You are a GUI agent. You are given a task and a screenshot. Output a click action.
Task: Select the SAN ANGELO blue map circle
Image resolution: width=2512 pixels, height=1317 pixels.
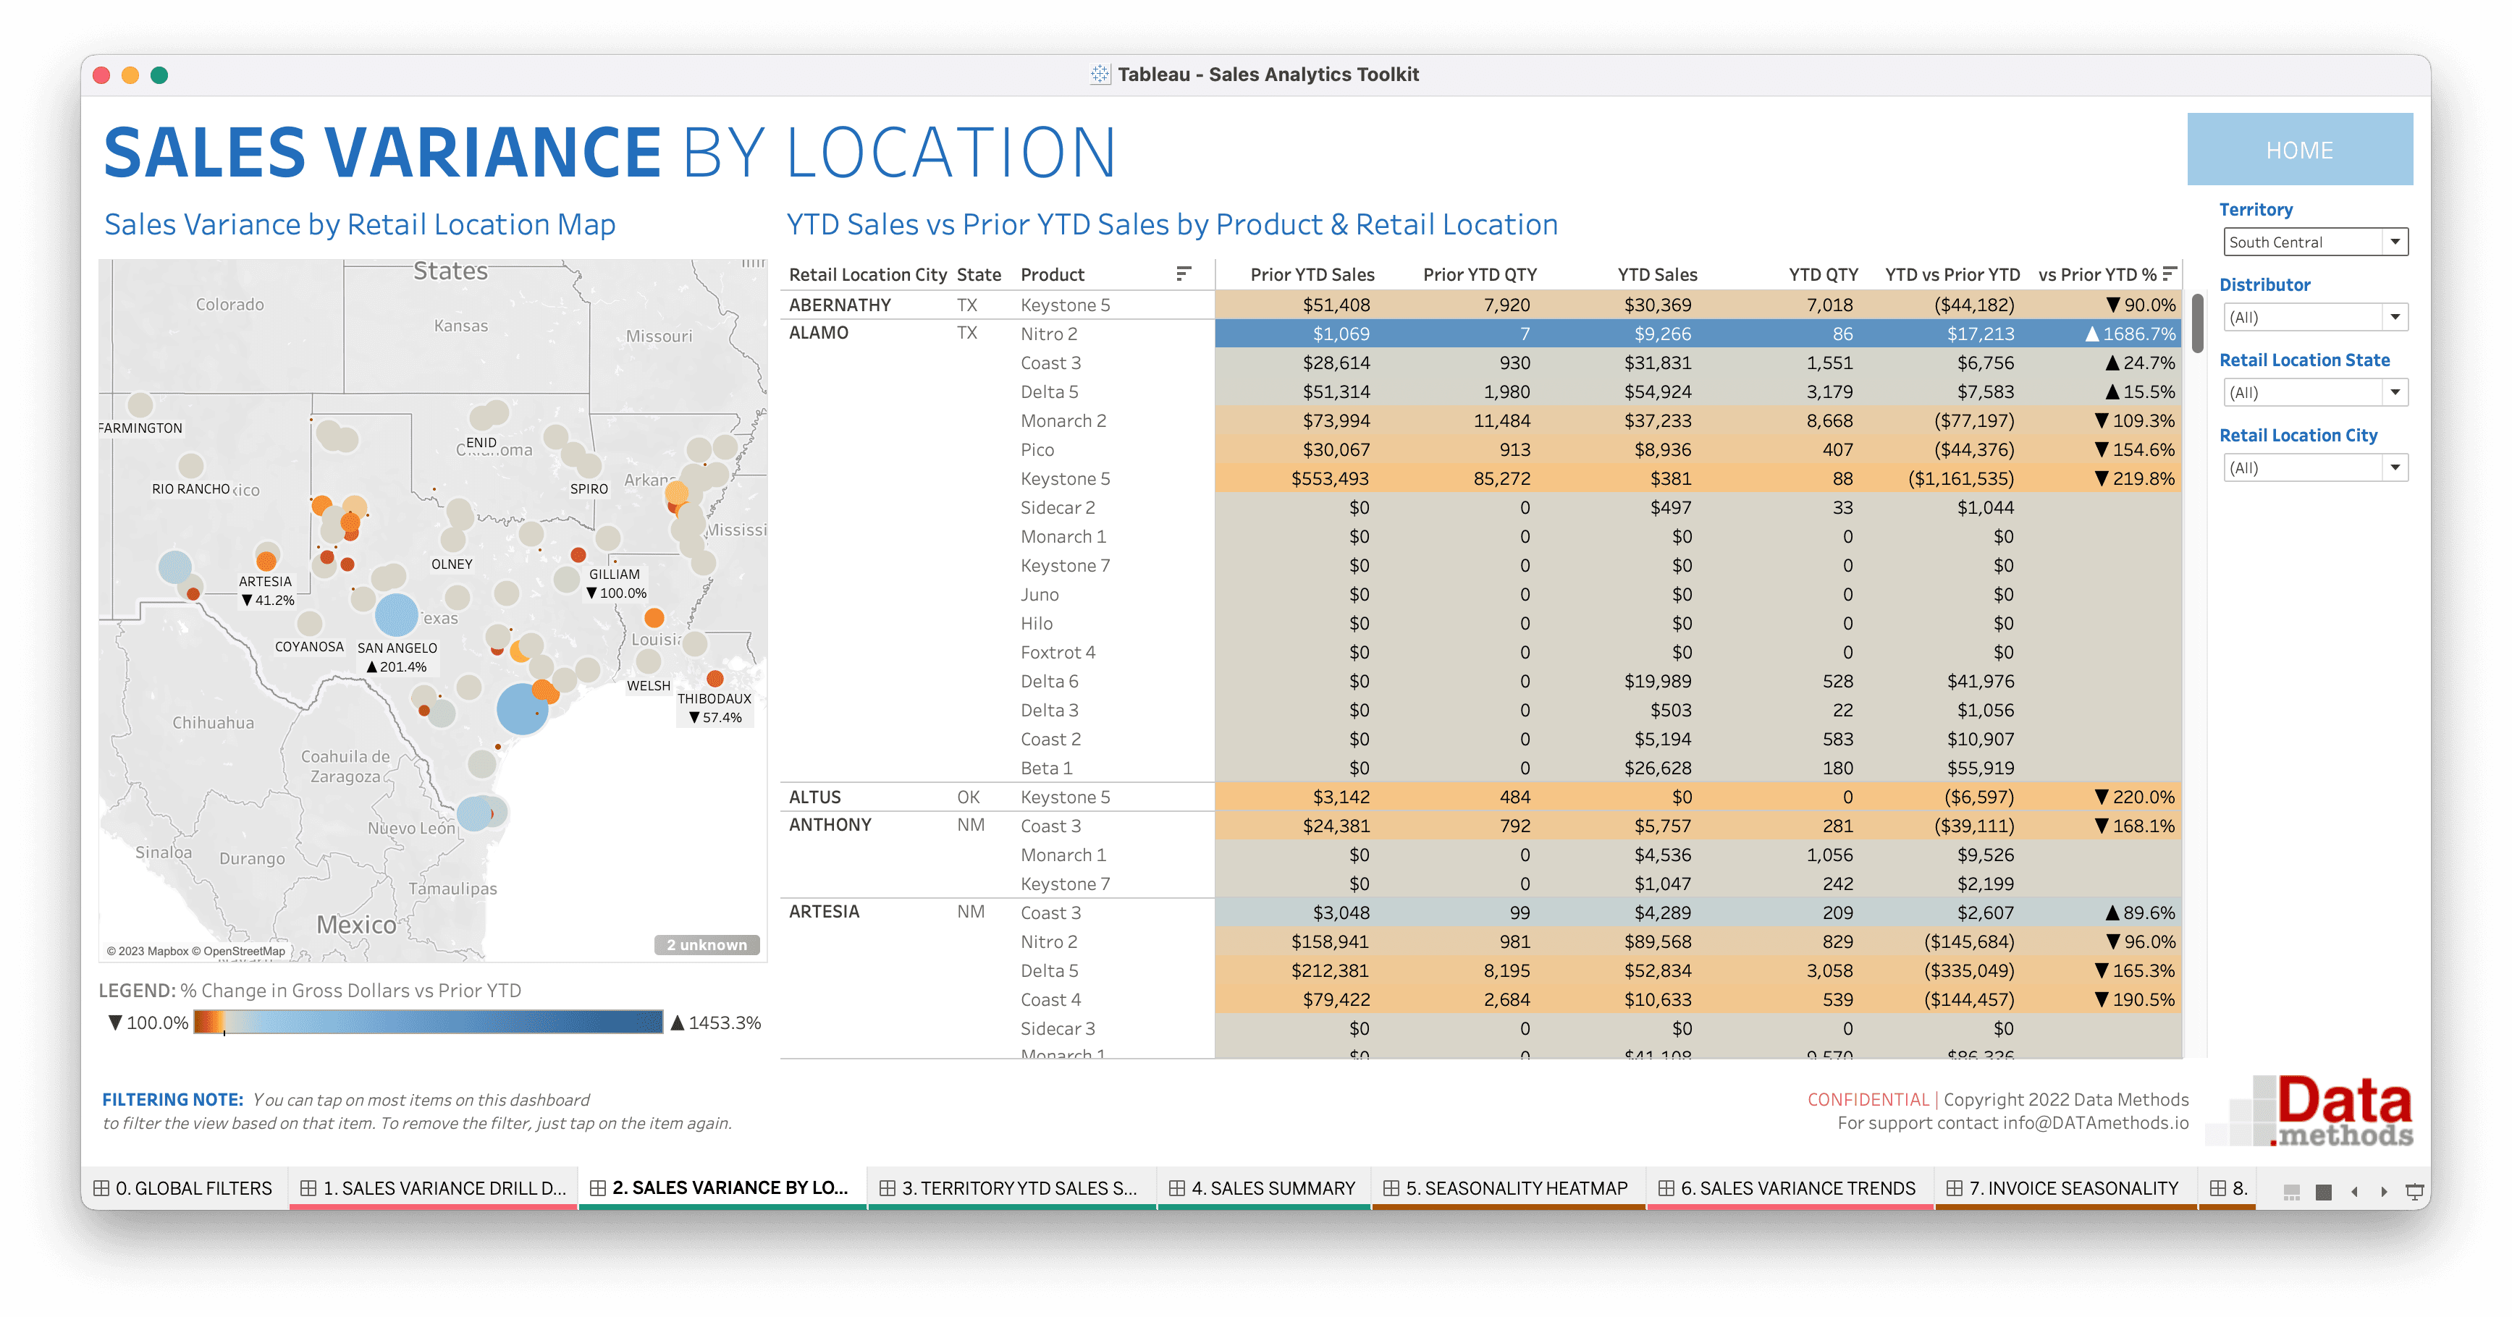coord(396,615)
